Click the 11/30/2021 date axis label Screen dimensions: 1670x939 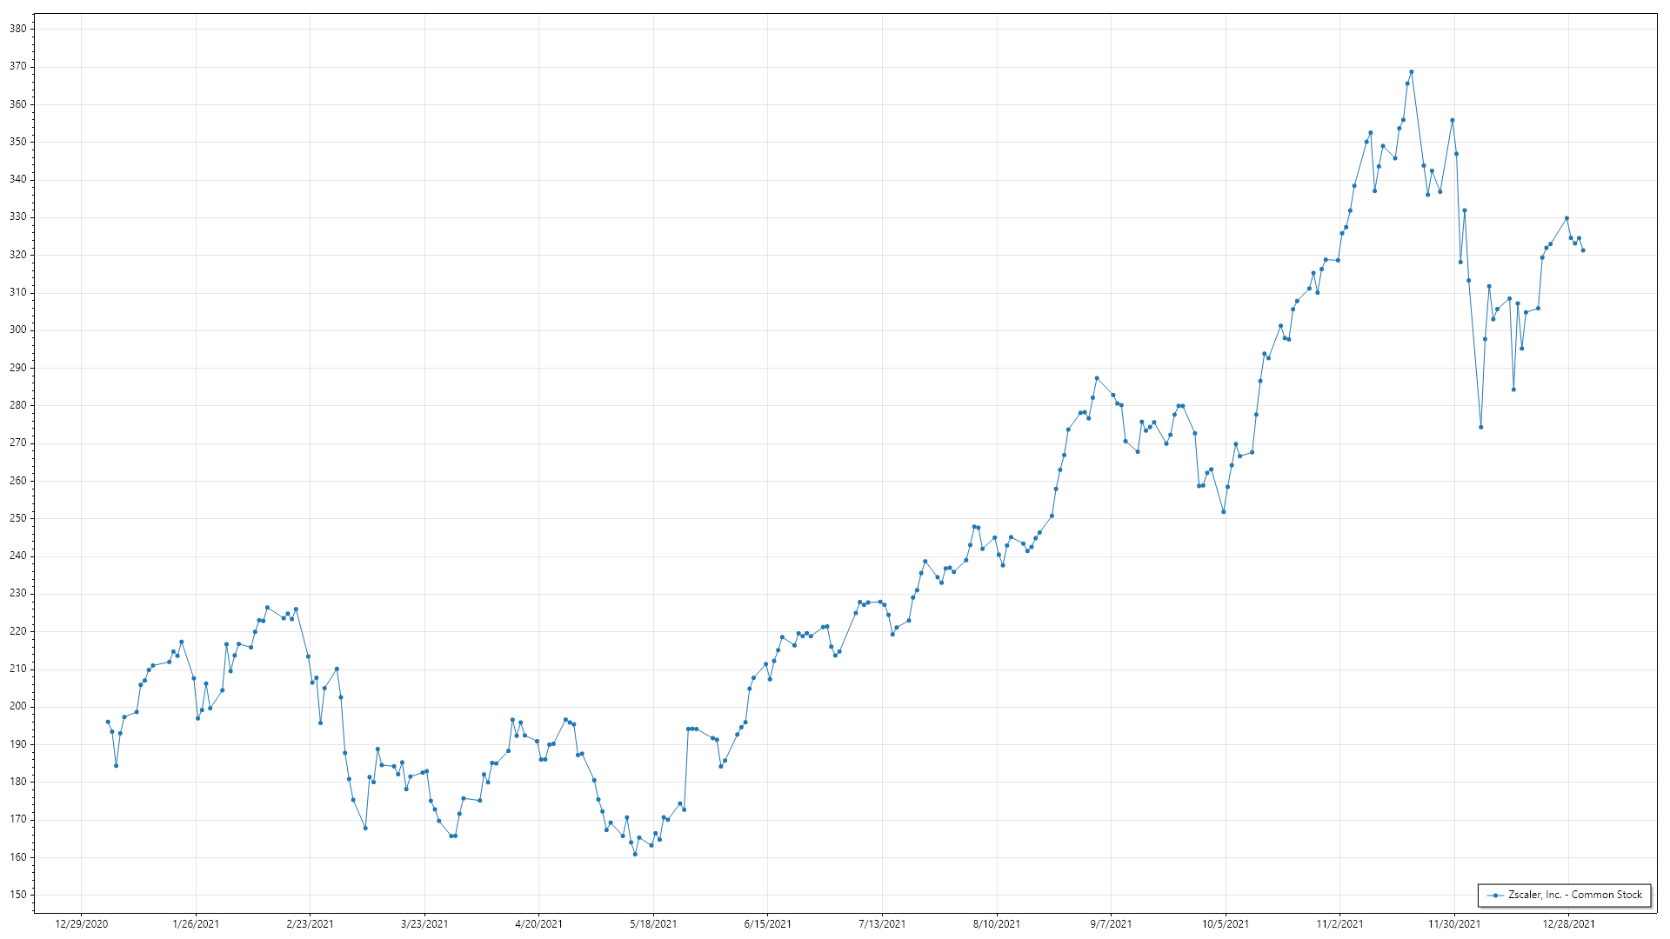pos(1454,923)
